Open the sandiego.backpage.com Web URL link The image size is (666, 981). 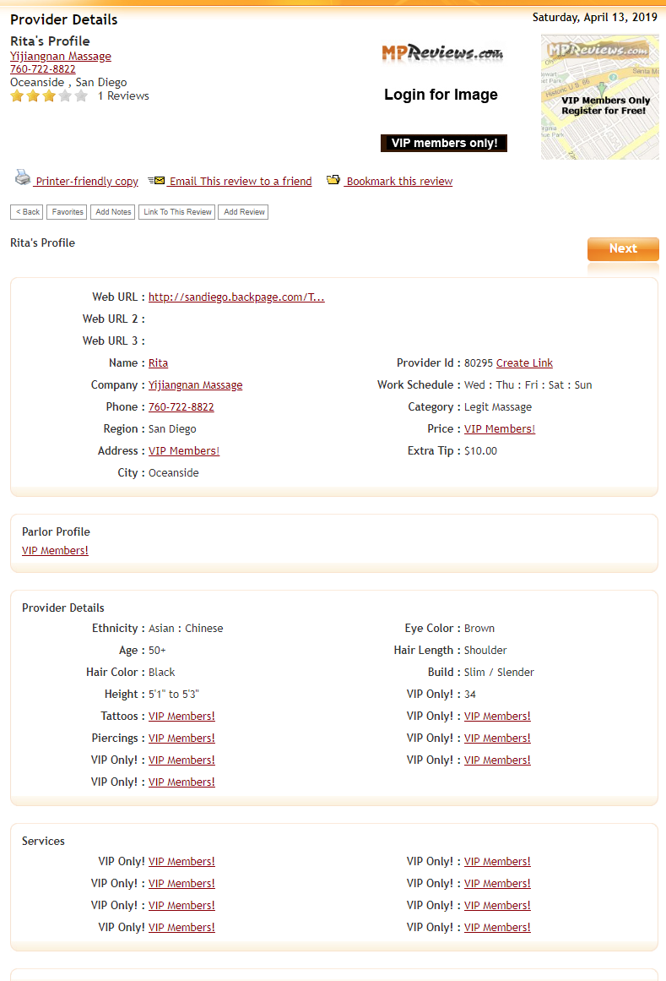236,297
